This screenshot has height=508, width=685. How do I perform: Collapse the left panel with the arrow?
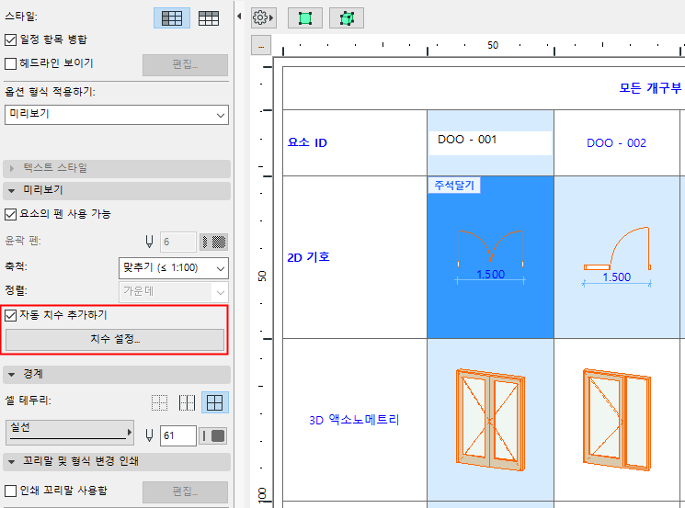click(239, 17)
